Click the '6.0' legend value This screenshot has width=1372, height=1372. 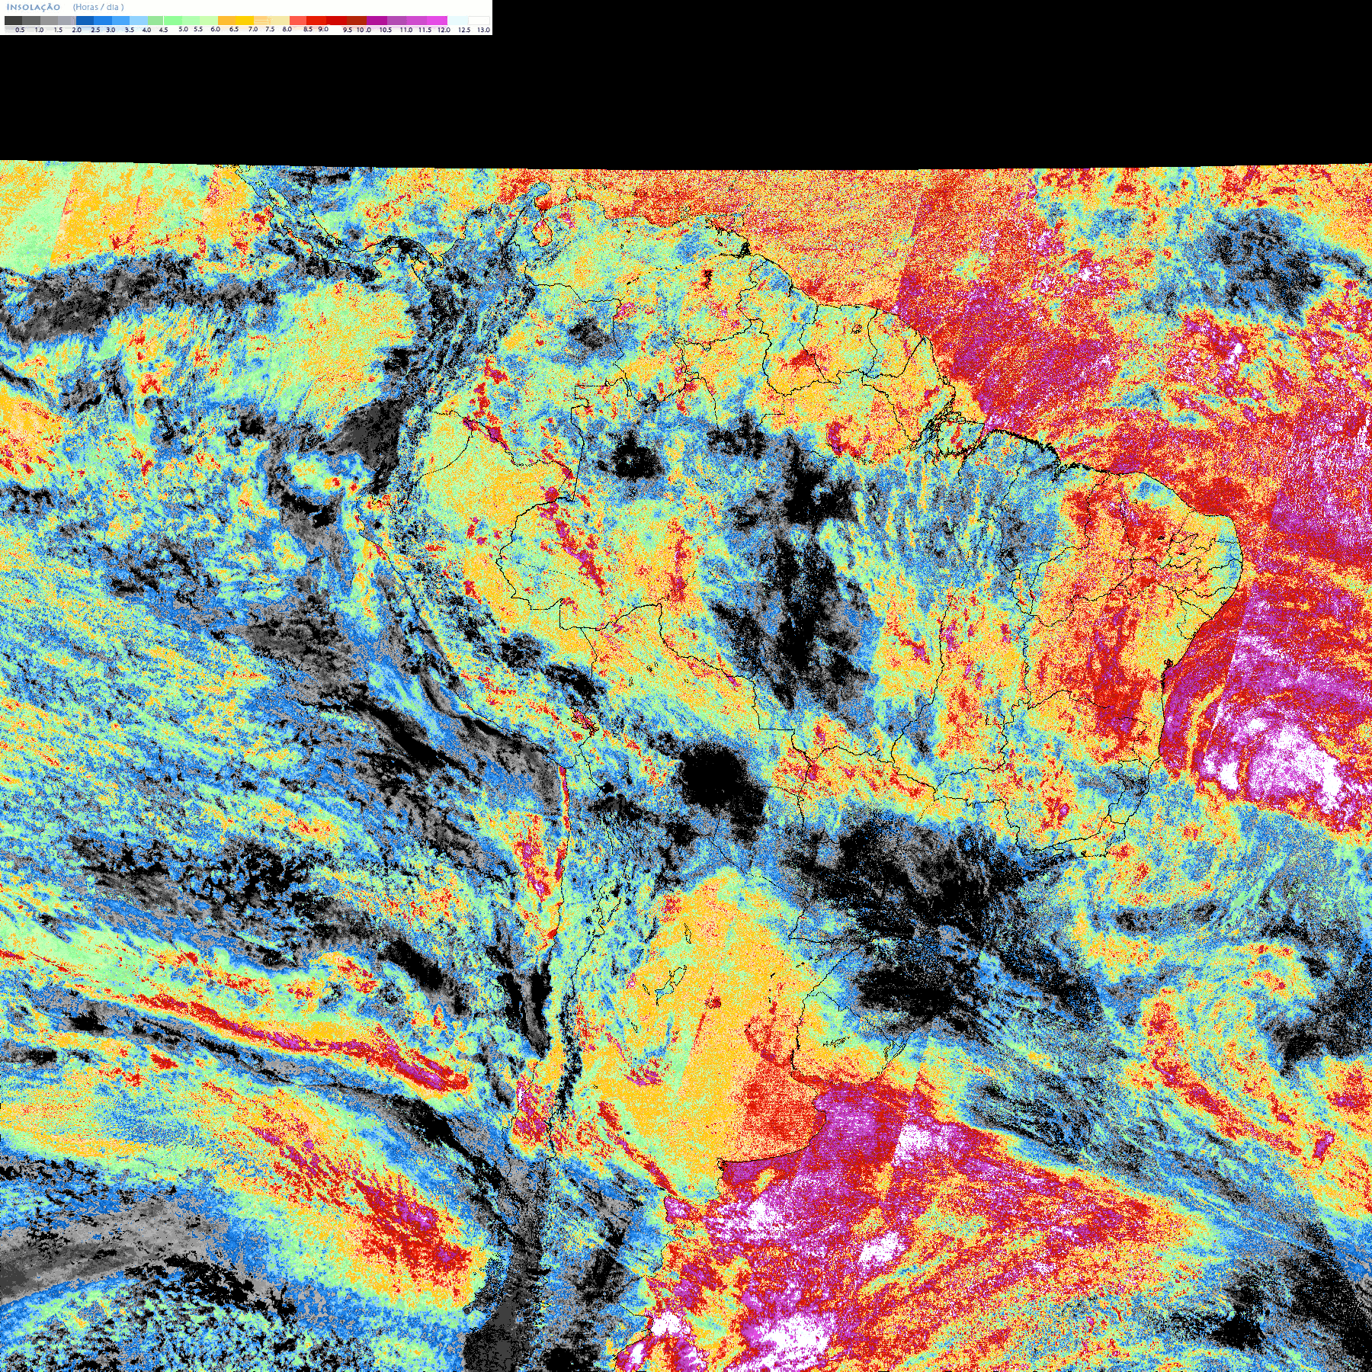(x=216, y=29)
